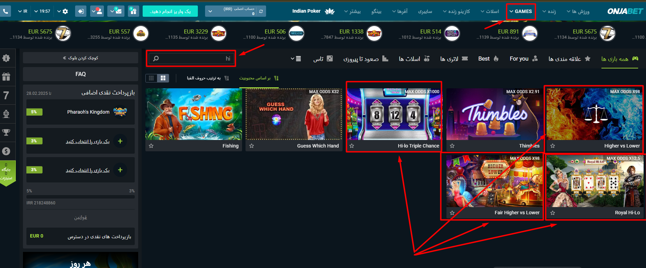646x268 pixels.
Task: Click into the game search field
Action: pyautogui.click(x=192, y=59)
